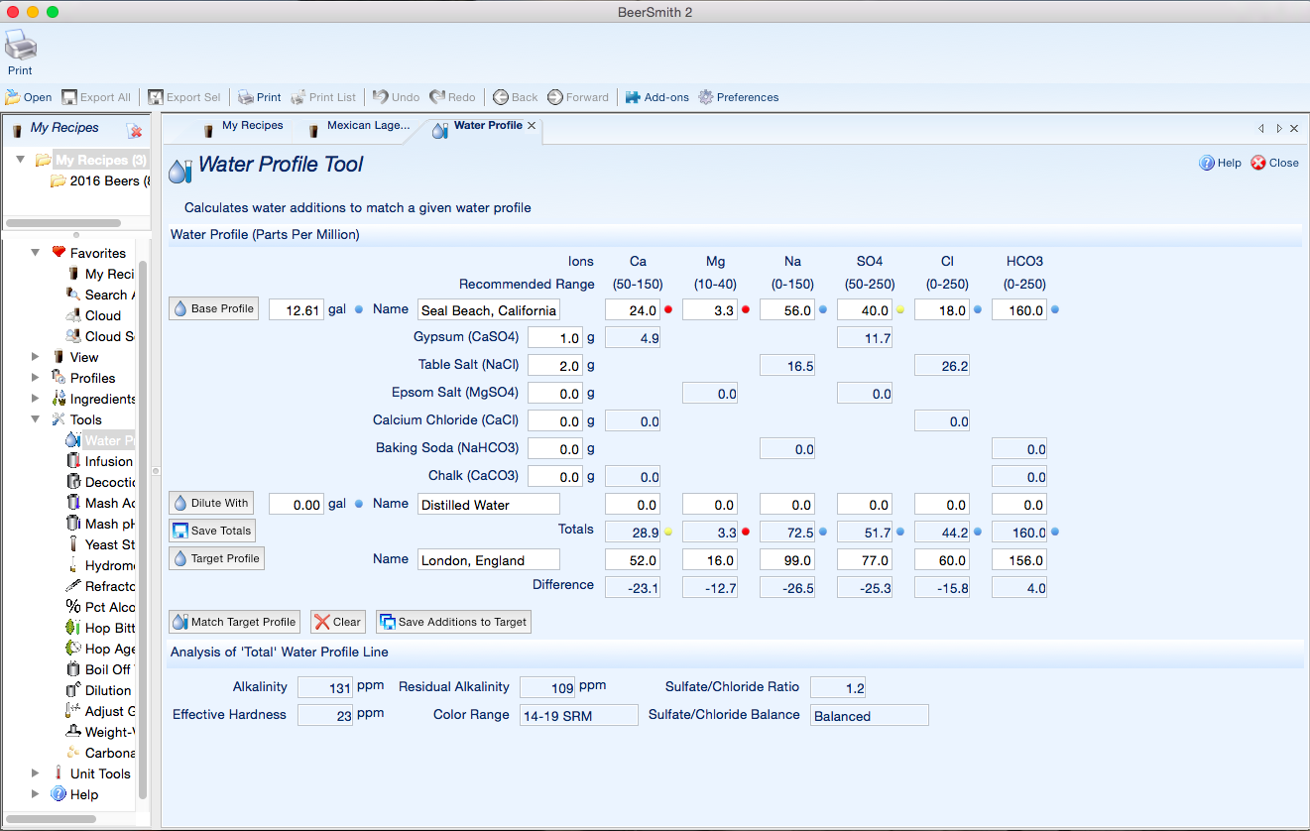Open the Dilution tool
1310x831 pixels.
[98, 690]
